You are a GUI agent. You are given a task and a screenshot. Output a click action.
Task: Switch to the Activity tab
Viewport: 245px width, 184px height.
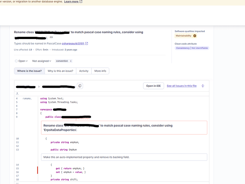(x=84, y=71)
